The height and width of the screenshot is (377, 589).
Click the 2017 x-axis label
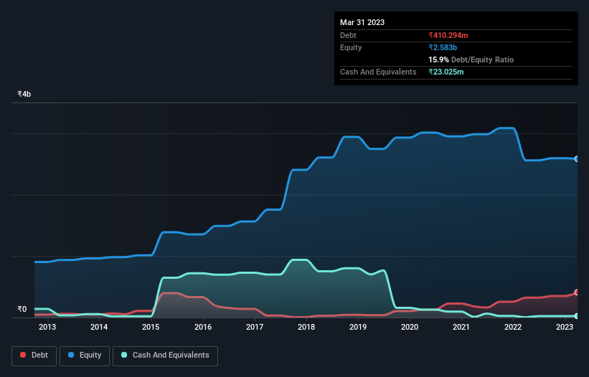pyautogui.click(x=255, y=327)
